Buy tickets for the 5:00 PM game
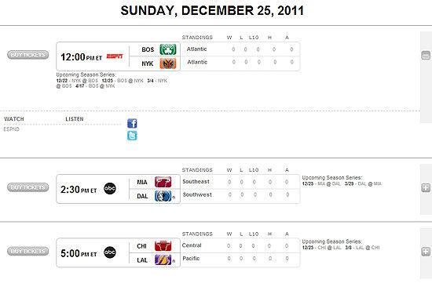 pyautogui.click(x=27, y=251)
